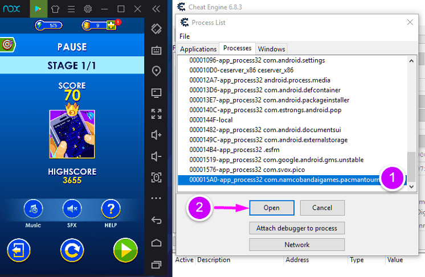This screenshot has width=425, height=277.
Task: Select the com.svox.pico process
Action: (292, 169)
